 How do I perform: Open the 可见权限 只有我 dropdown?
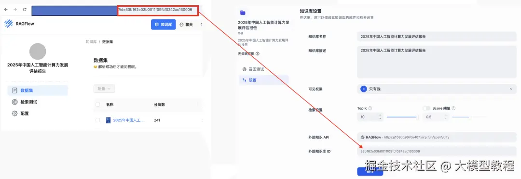[437, 89]
